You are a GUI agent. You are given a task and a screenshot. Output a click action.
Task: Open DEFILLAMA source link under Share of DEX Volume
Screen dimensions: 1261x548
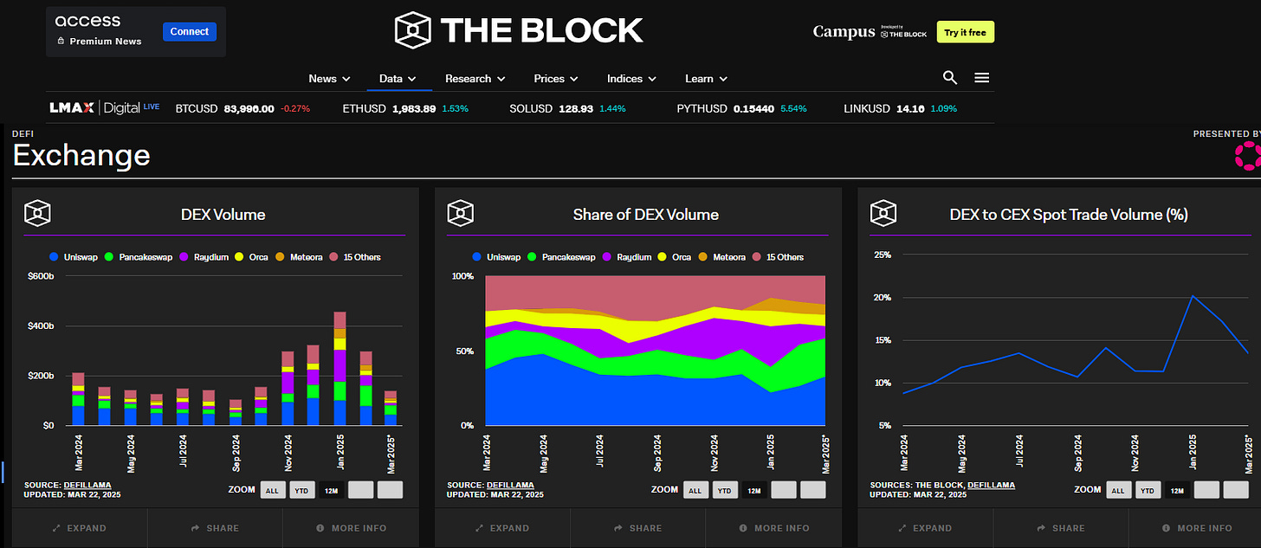(510, 485)
